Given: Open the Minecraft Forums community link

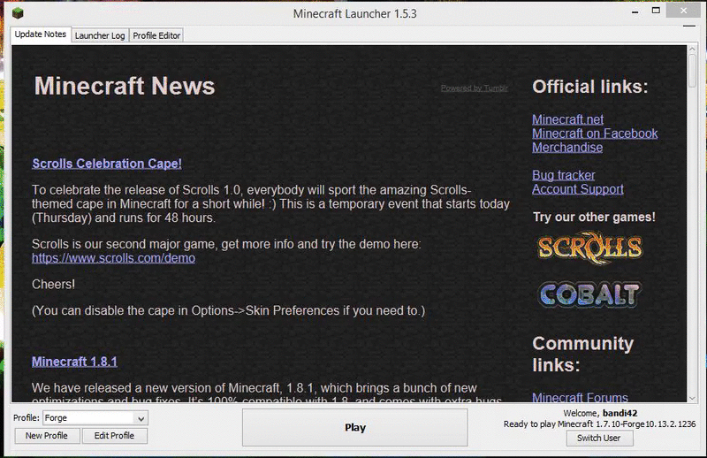Looking at the screenshot, I should click(580, 397).
